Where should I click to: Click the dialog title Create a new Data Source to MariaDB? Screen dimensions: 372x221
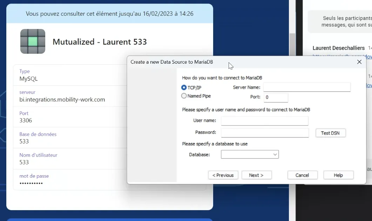[x=172, y=62]
